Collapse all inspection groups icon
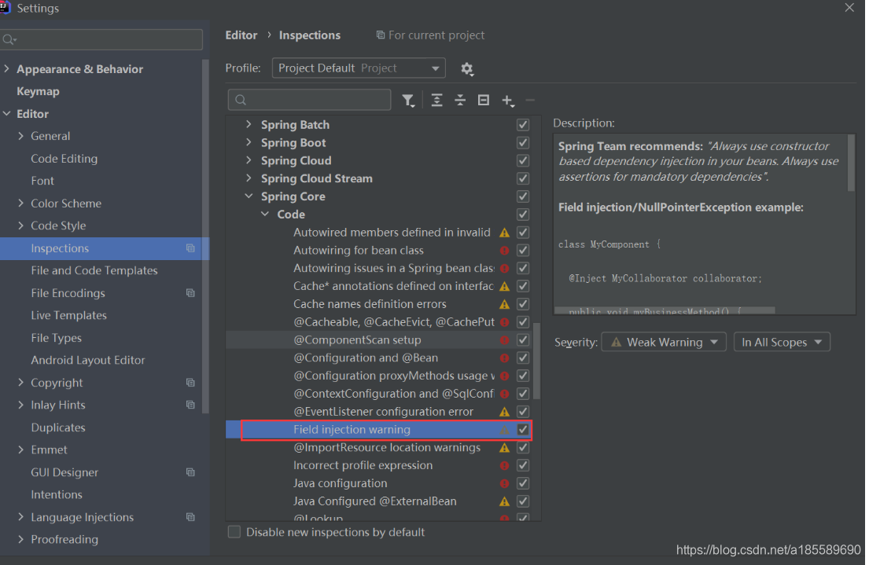Viewport: 869px width, 565px height. click(x=460, y=101)
